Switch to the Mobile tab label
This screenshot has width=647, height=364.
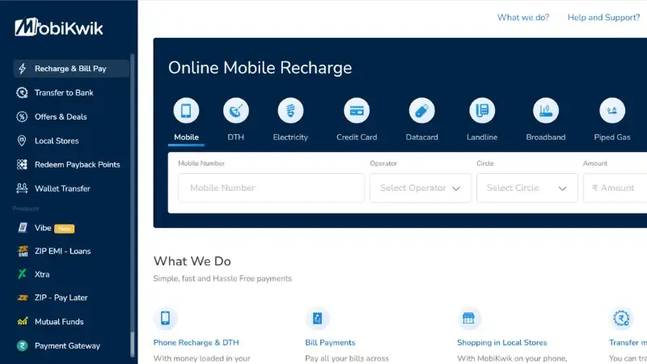tap(186, 138)
